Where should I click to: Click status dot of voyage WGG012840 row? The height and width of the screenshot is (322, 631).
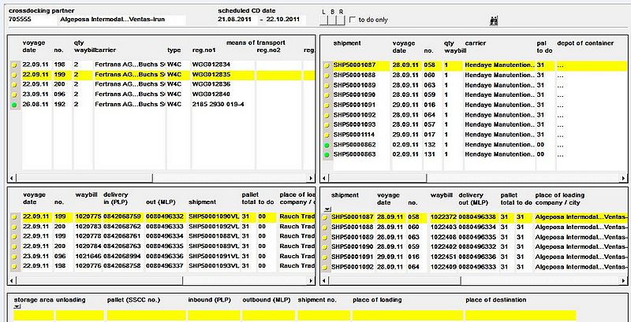[14, 94]
